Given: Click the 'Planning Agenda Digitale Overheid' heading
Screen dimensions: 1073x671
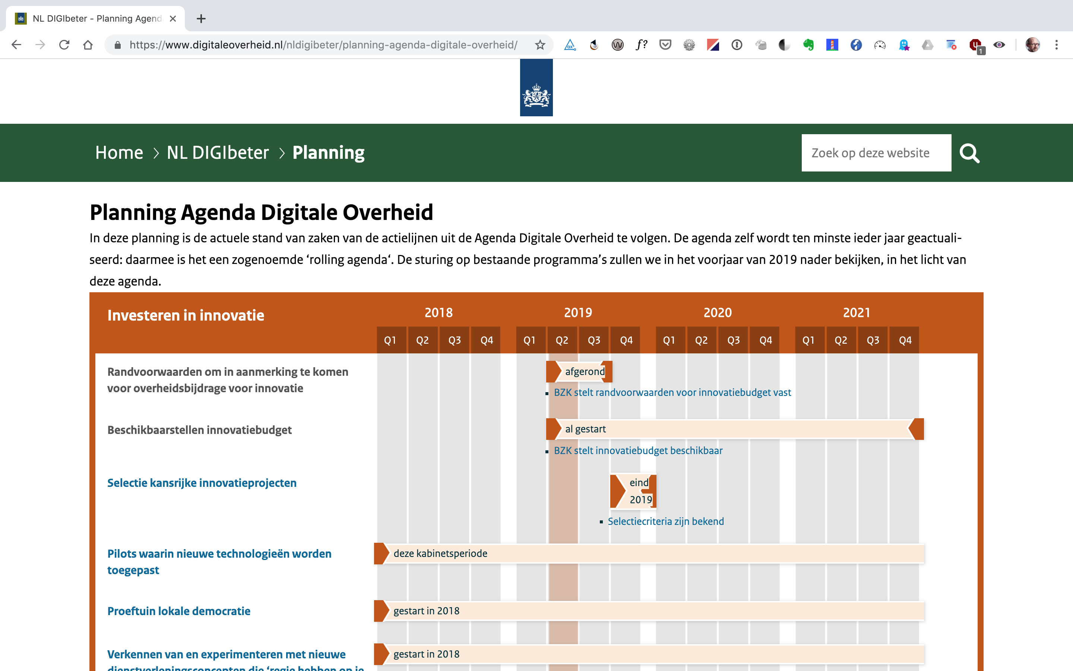Looking at the screenshot, I should pyautogui.click(x=262, y=212).
